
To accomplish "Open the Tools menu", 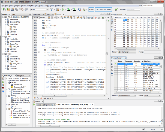I will coord(52,6).
